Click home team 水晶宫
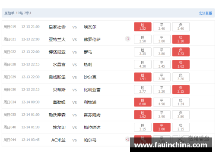This screenshot has width=216, height=156. click(59, 65)
